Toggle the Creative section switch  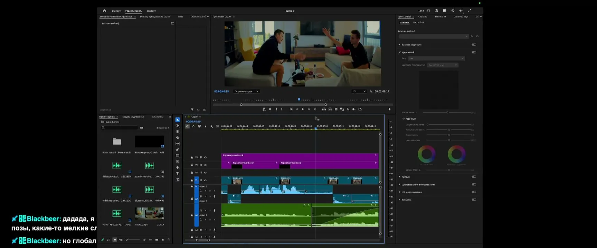474,52
